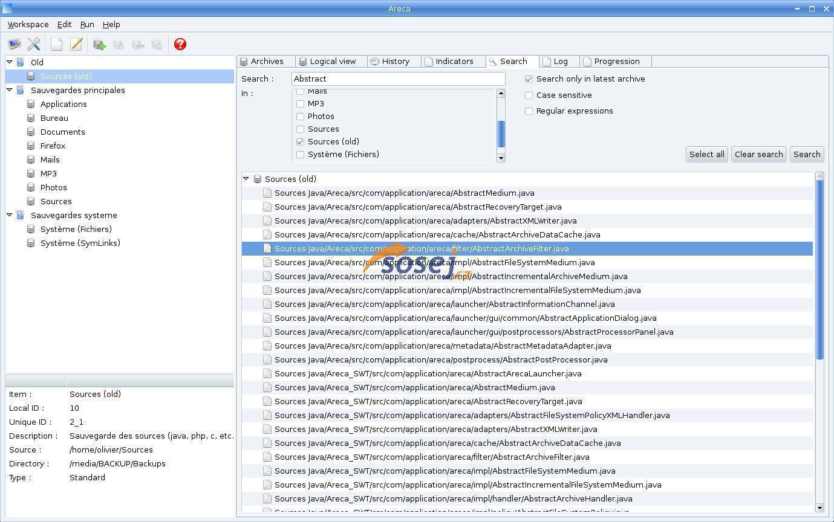834x522 pixels.
Task: Open help via the red question mark icon
Action: click(x=180, y=44)
